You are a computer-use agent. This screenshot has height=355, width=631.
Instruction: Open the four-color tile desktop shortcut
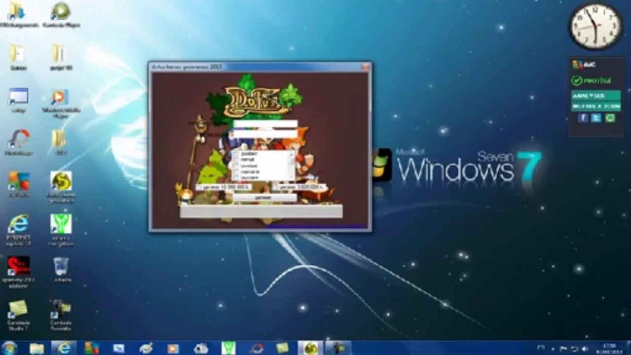coord(19,184)
